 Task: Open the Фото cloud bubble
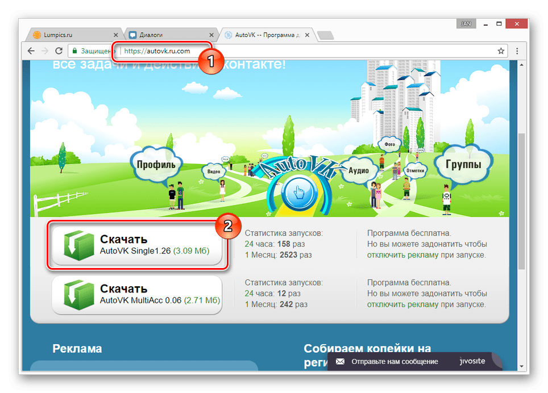[x=389, y=144]
